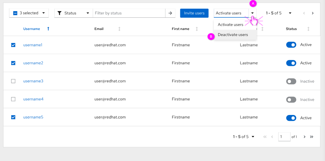Enable the username4 Inactive switch
The height and width of the screenshot is (161, 325).
pos(291,100)
